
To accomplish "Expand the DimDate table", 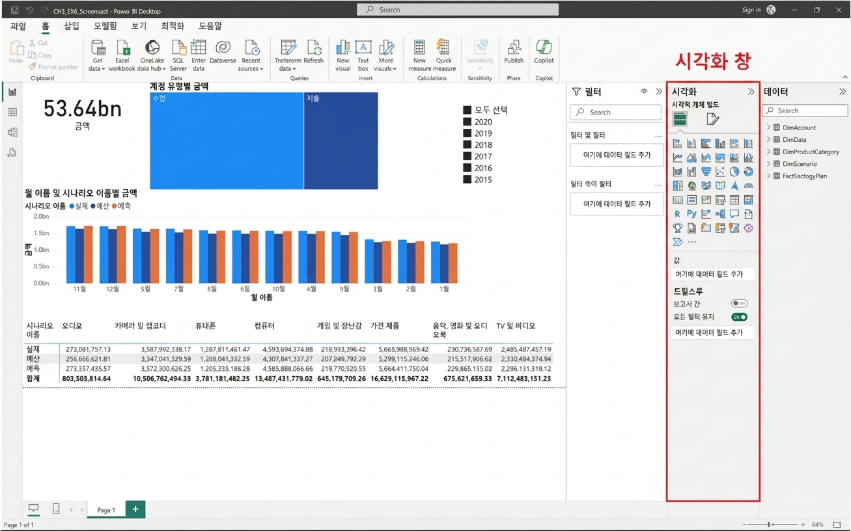I will point(769,139).
